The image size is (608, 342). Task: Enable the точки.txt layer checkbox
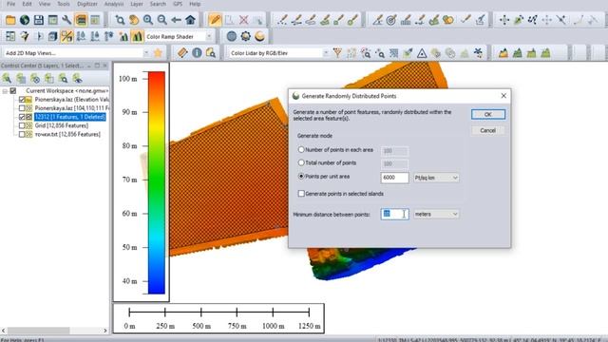tap(22, 134)
